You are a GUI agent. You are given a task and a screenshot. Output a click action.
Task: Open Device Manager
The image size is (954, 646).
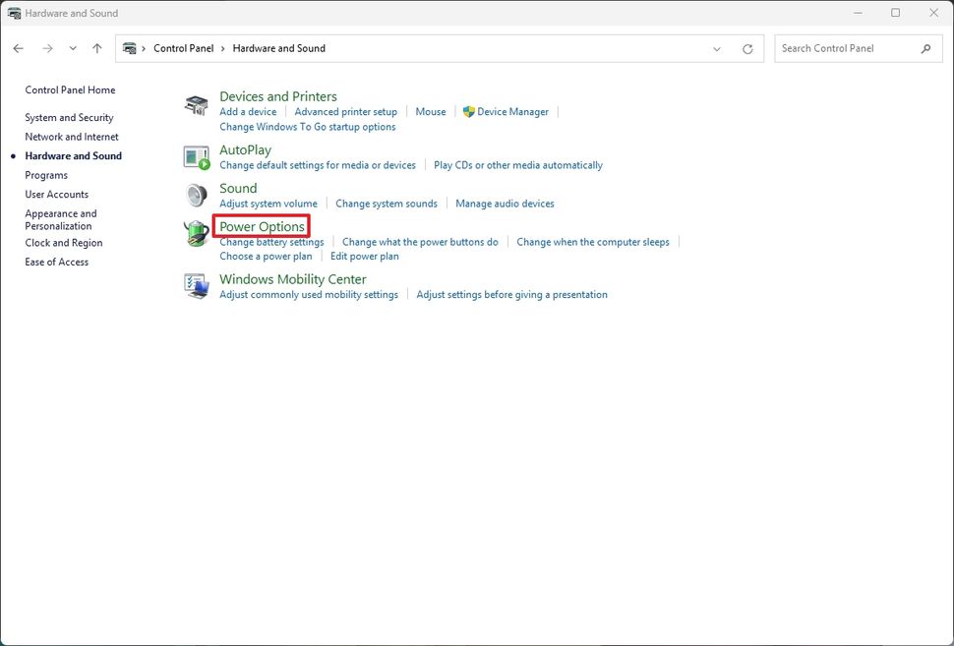(512, 111)
